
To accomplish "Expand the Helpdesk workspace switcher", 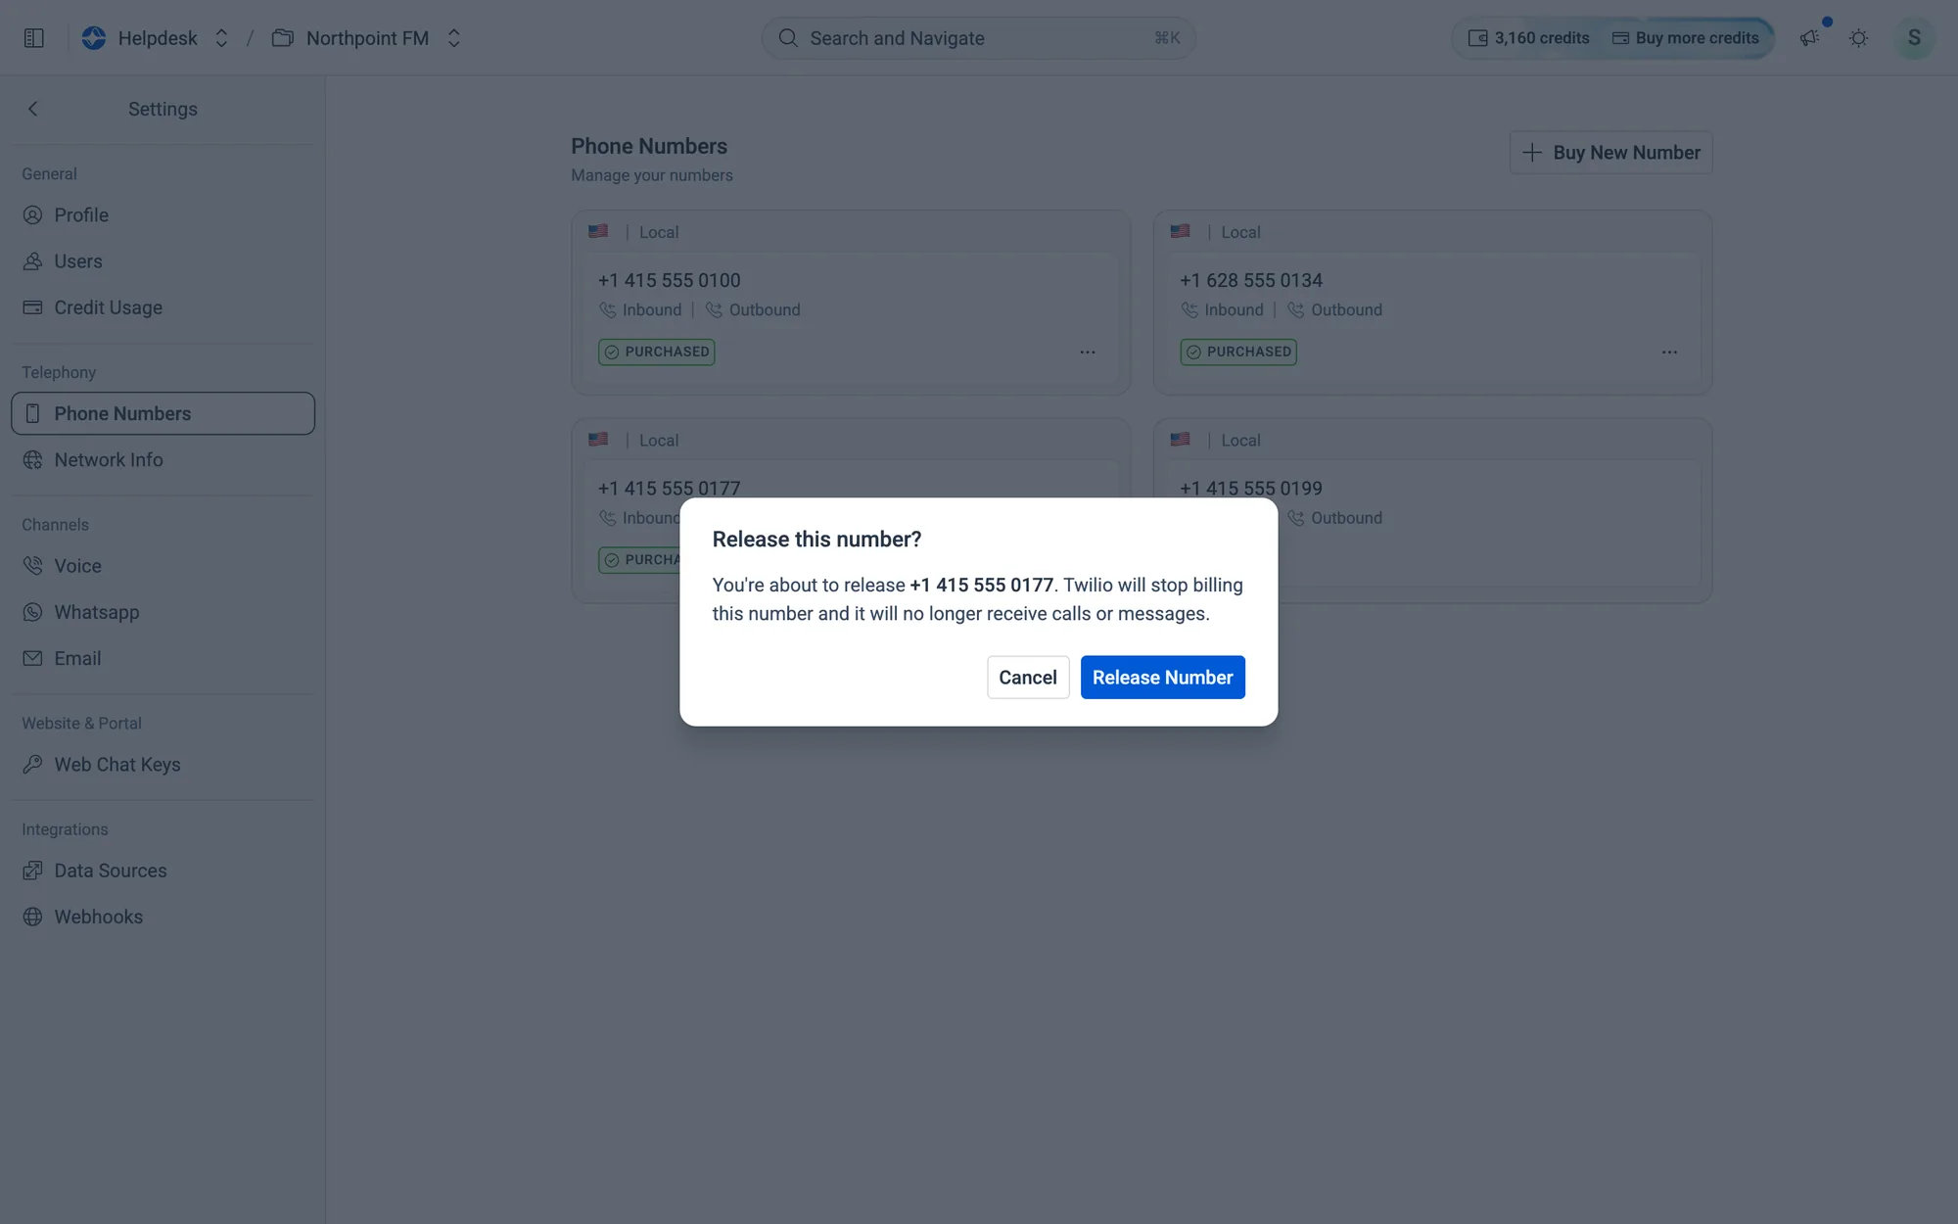I will coord(221,38).
